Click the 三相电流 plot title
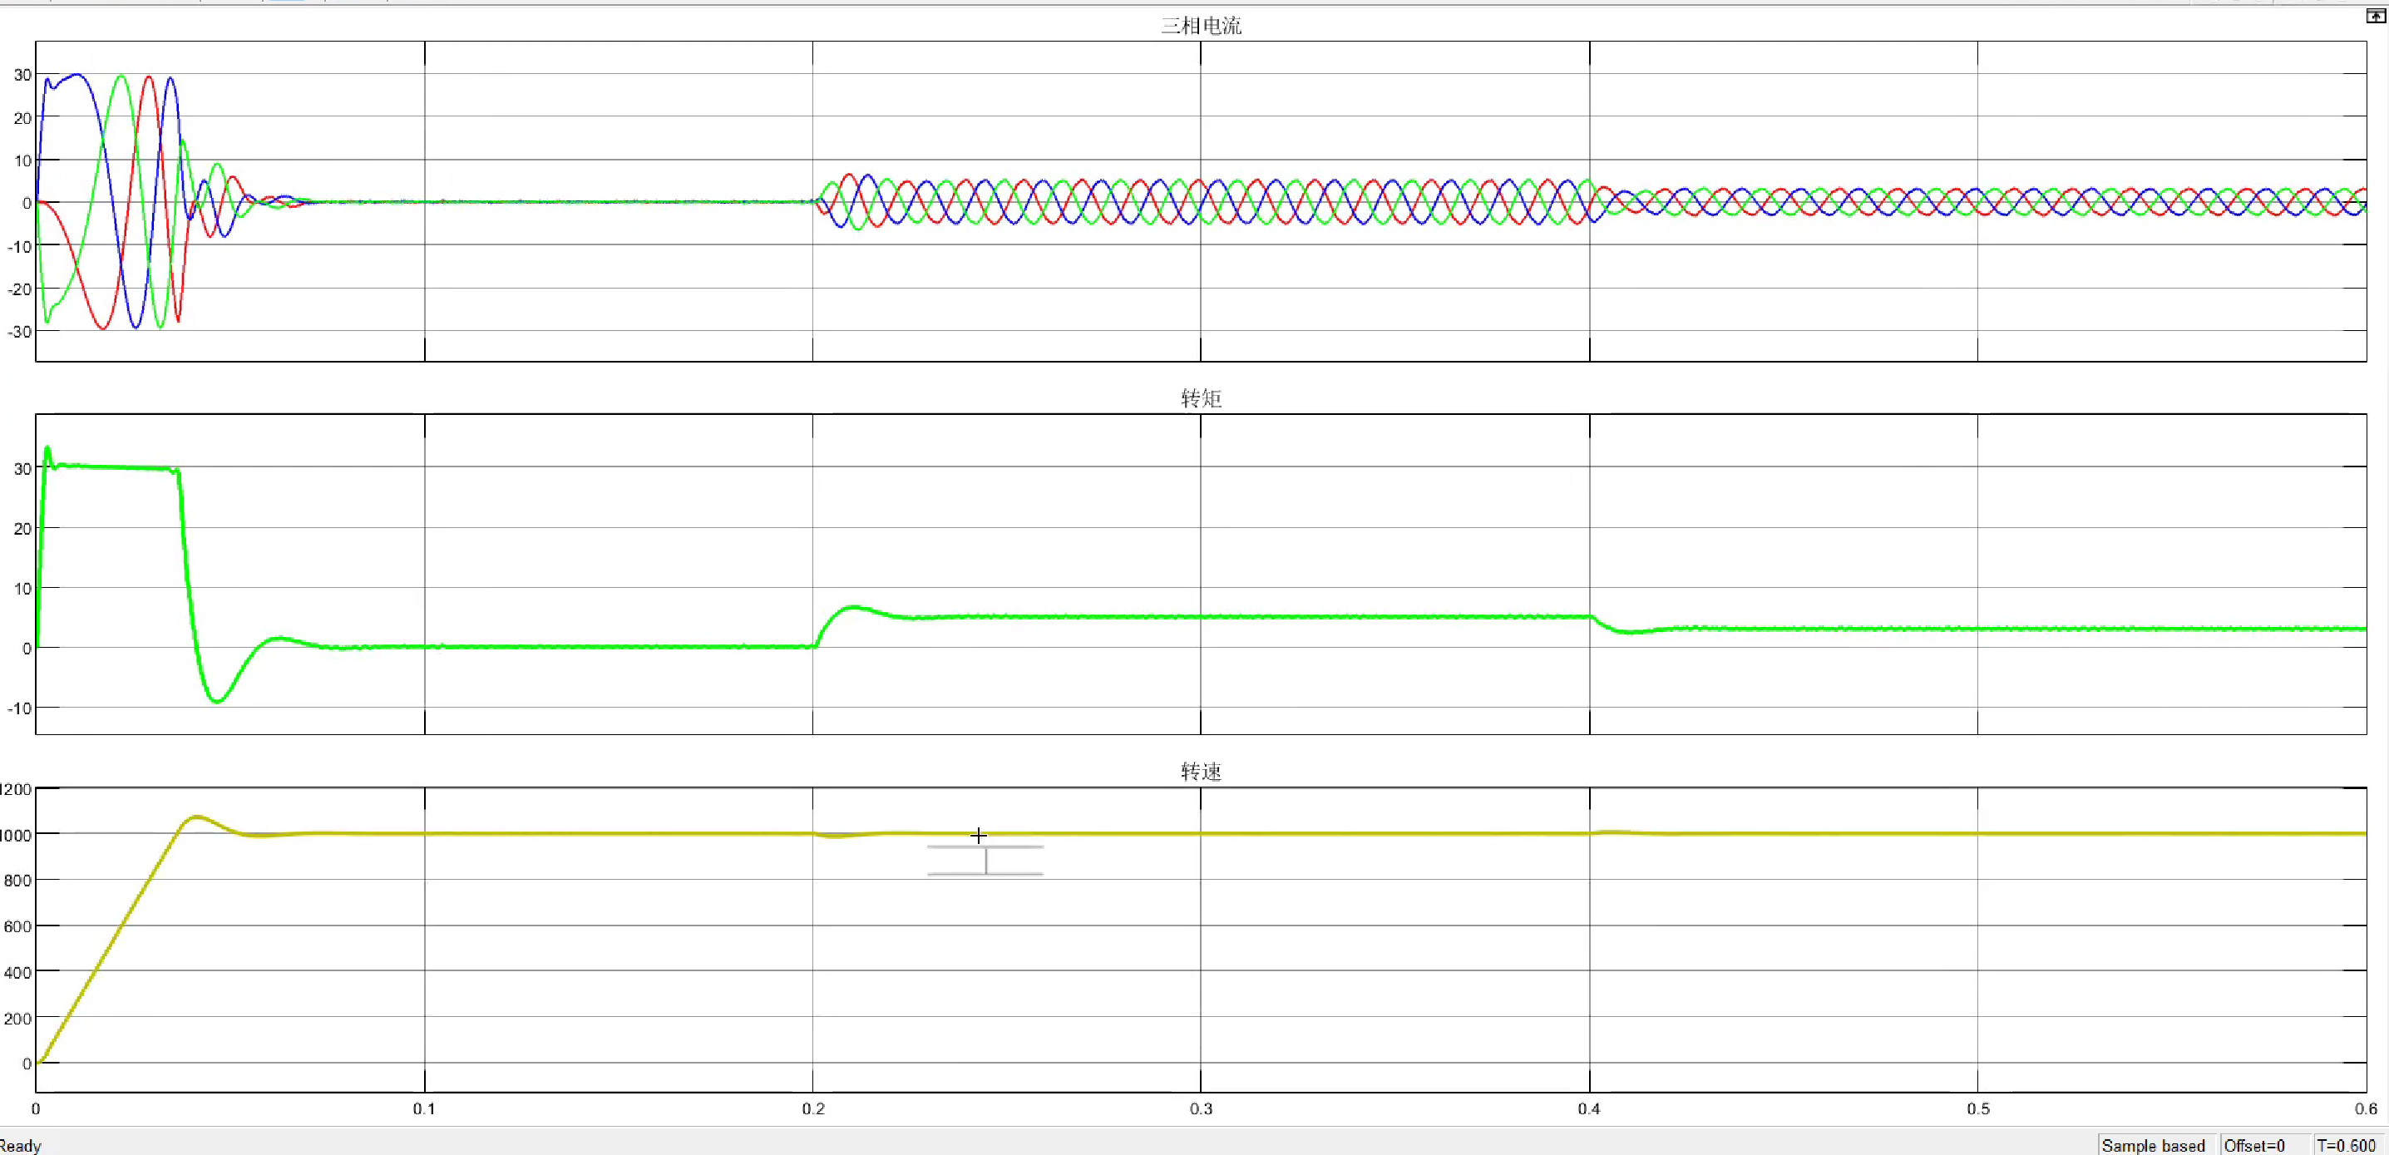 [x=1200, y=26]
